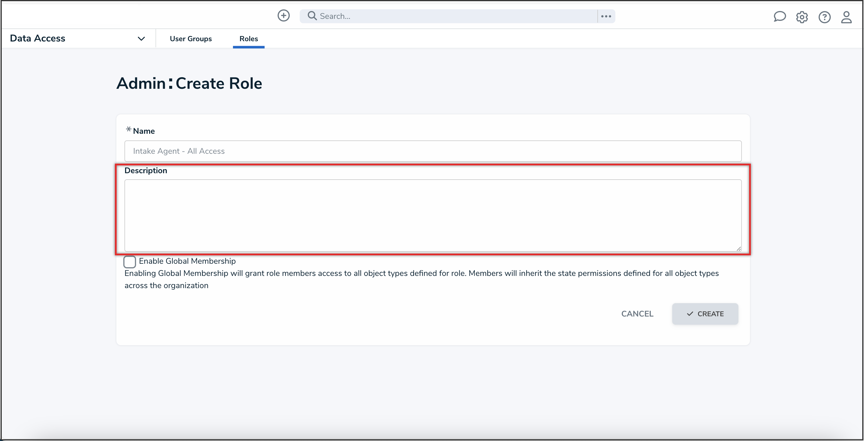The width and height of the screenshot is (864, 441).
Task: Open the user profile icon
Action: click(x=847, y=17)
